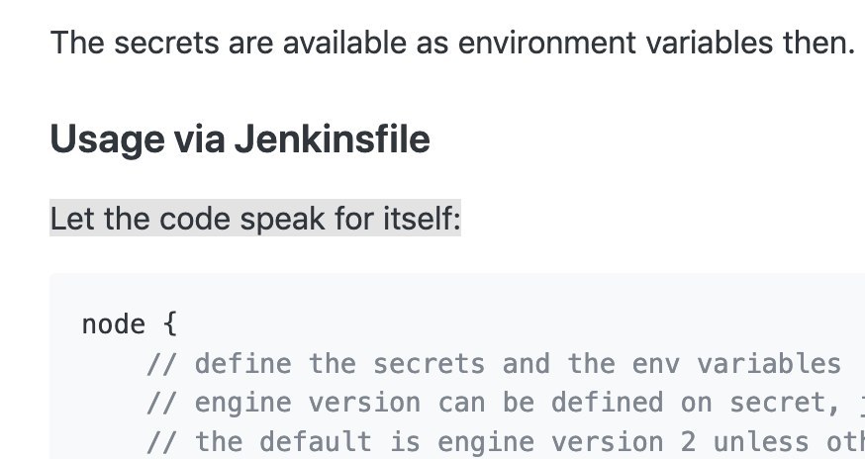Click the 'node' keyword in the code block
This screenshot has width=865, height=459.
pyautogui.click(x=114, y=323)
